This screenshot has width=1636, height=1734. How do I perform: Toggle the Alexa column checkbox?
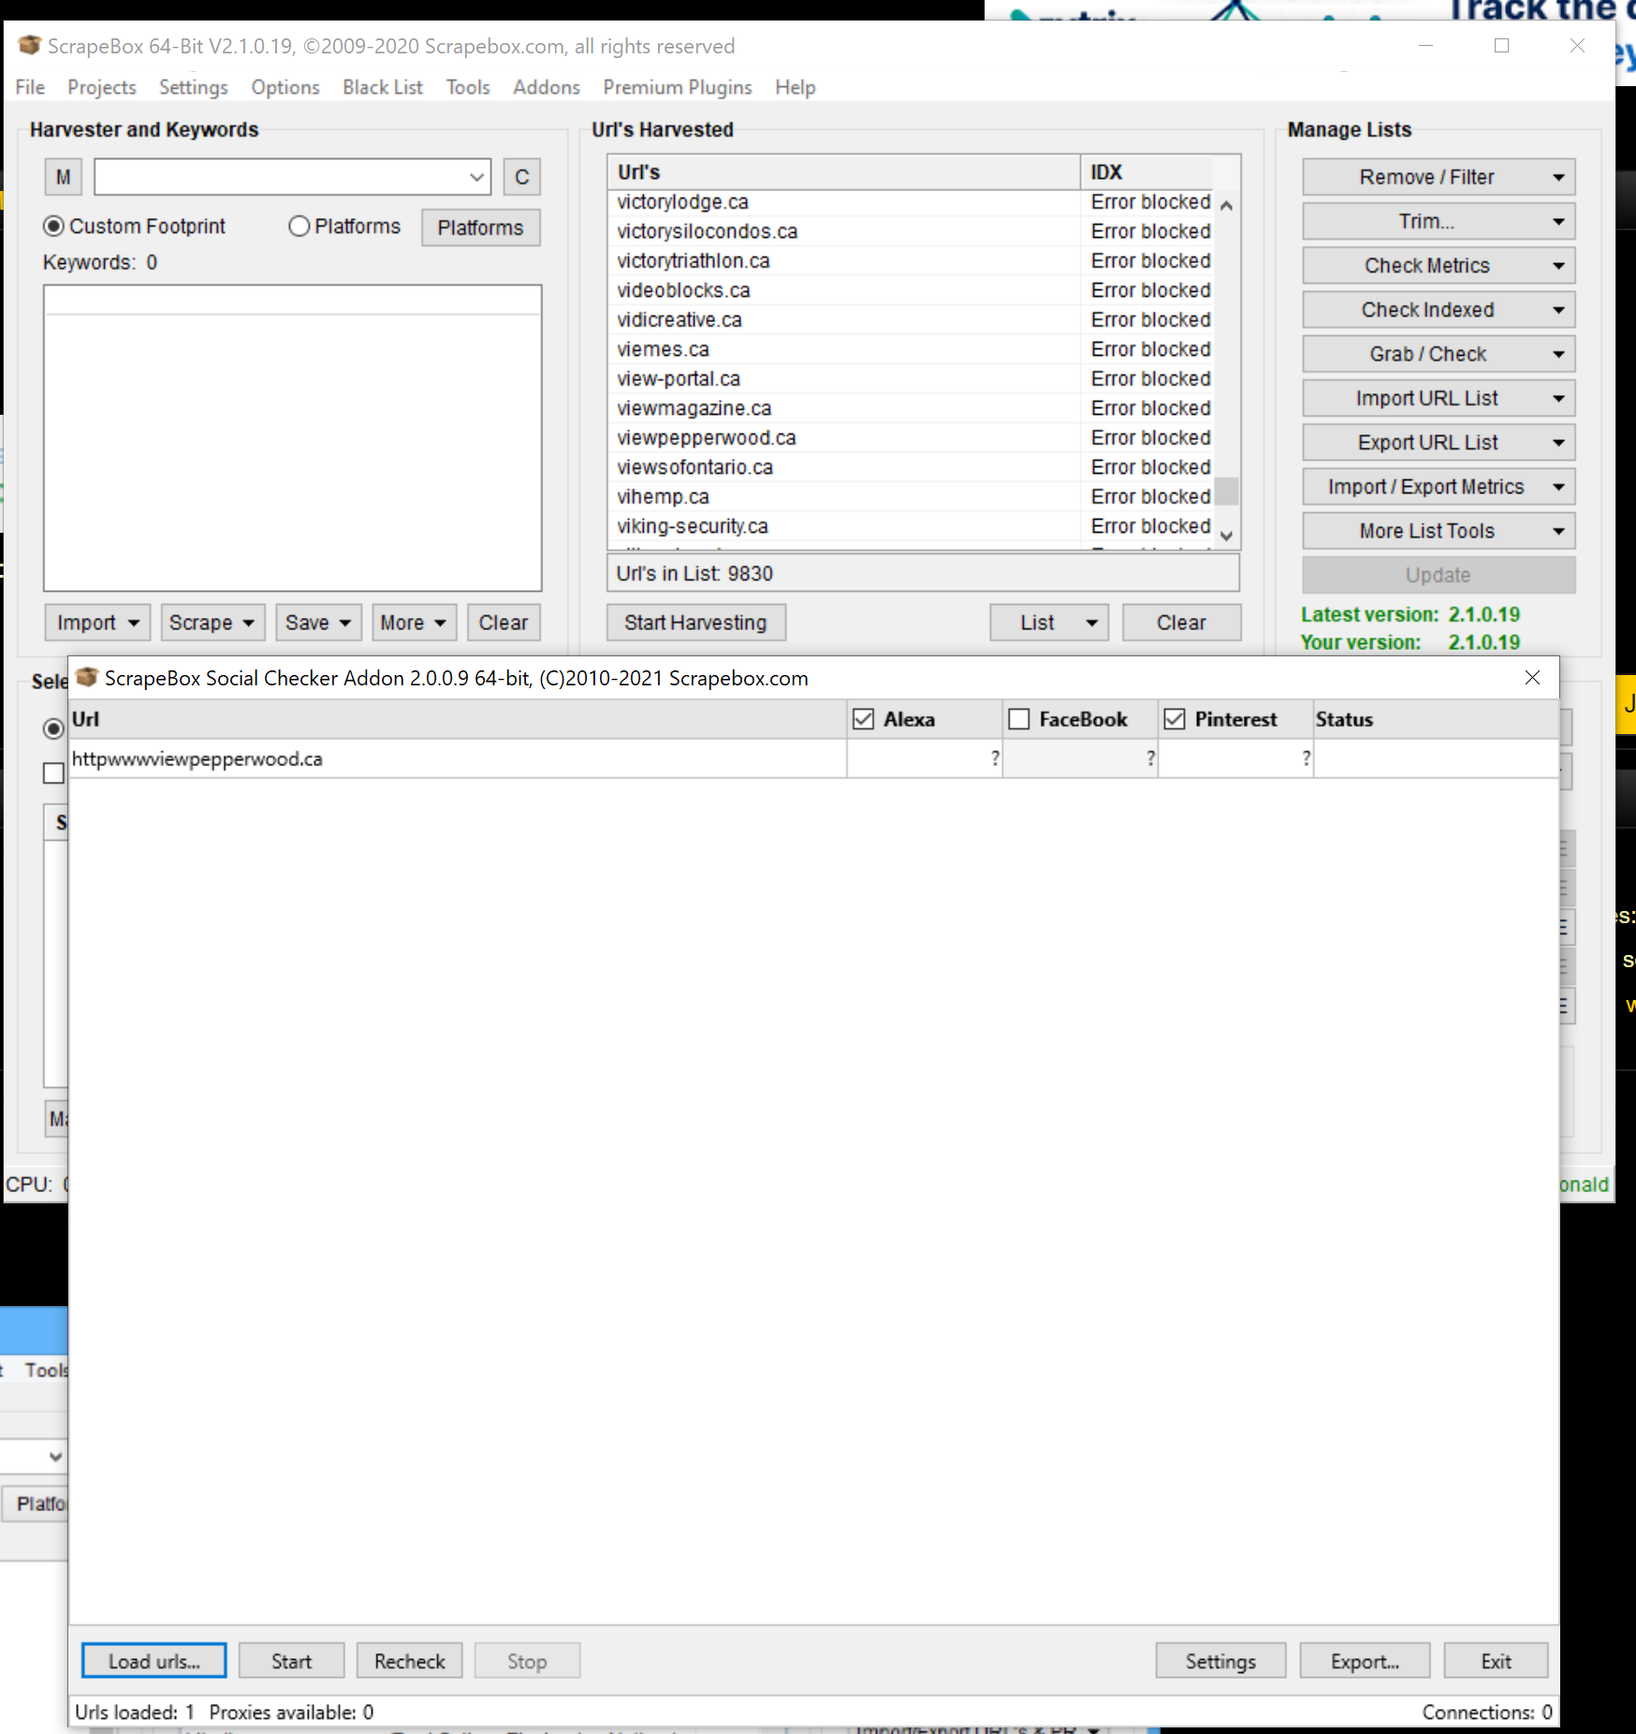coord(863,719)
